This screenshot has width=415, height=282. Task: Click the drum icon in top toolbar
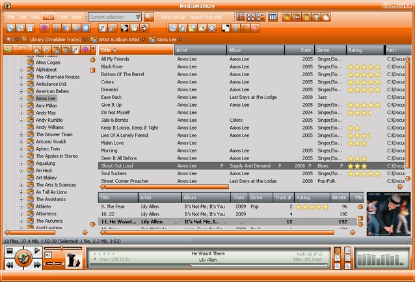(x=297, y=17)
